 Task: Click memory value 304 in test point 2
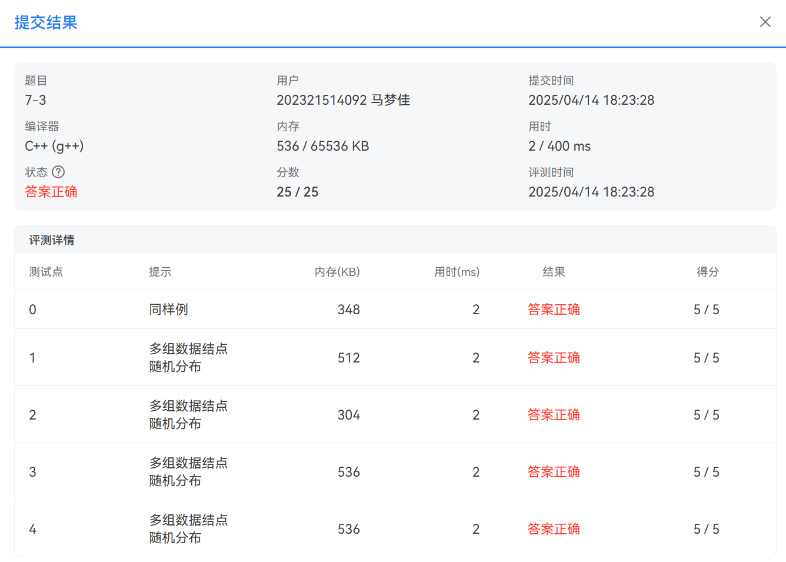[349, 415]
